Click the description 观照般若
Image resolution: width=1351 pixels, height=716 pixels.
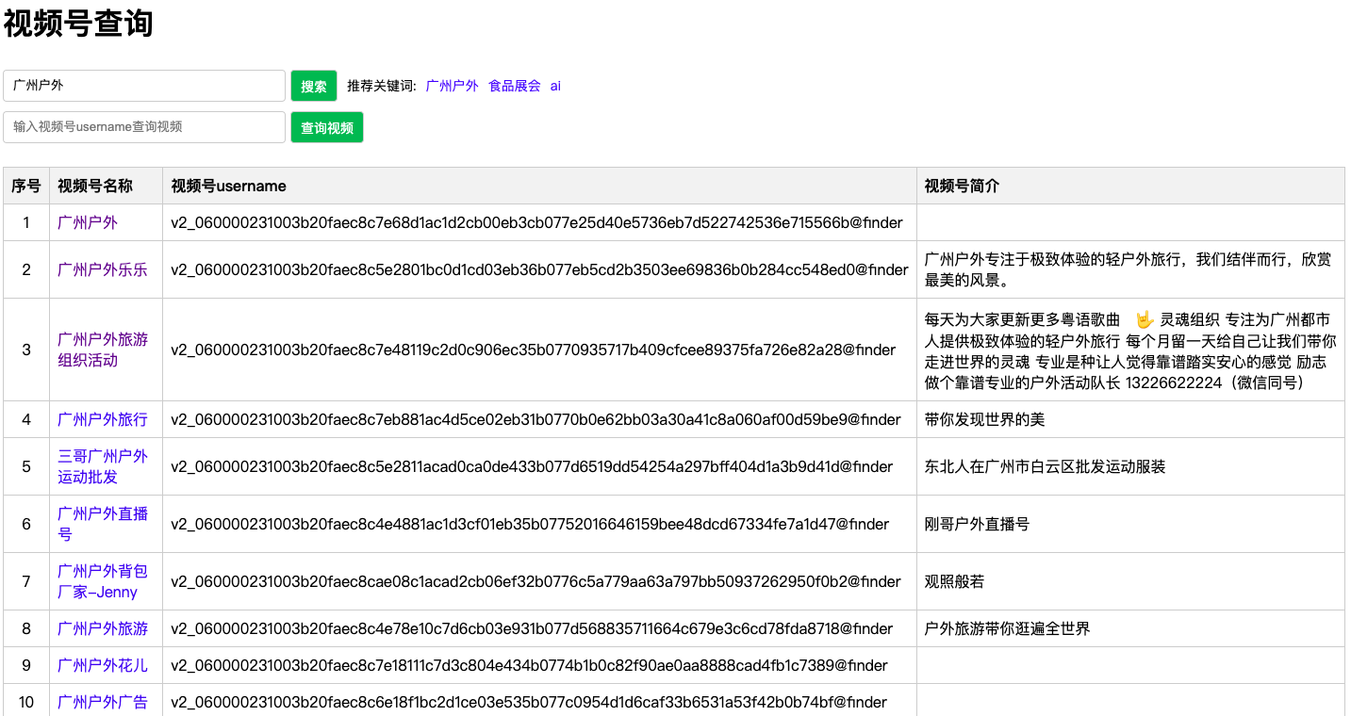(955, 581)
